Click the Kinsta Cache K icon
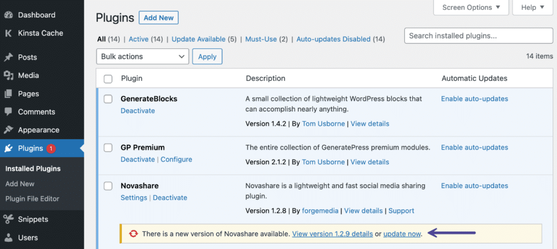This screenshot has height=249, width=557. pyautogui.click(x=9, y=33)
